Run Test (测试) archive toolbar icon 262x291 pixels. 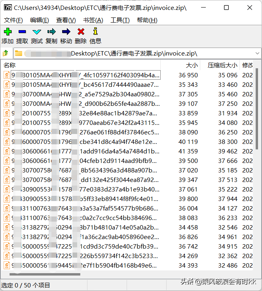pyautogui.click(x=37, y=32)
